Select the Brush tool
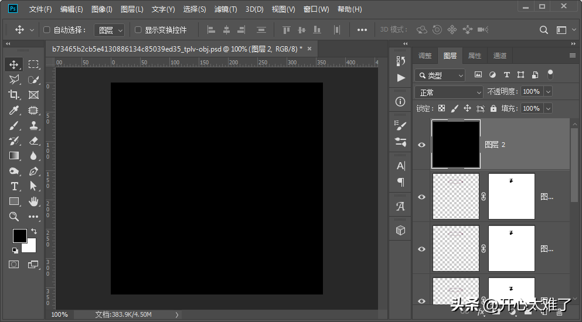This screenshot has height=322, width=582. (13, 125)
